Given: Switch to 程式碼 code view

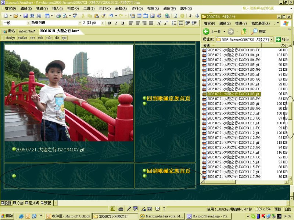Looking at the screenshot, I should (32, 203).
